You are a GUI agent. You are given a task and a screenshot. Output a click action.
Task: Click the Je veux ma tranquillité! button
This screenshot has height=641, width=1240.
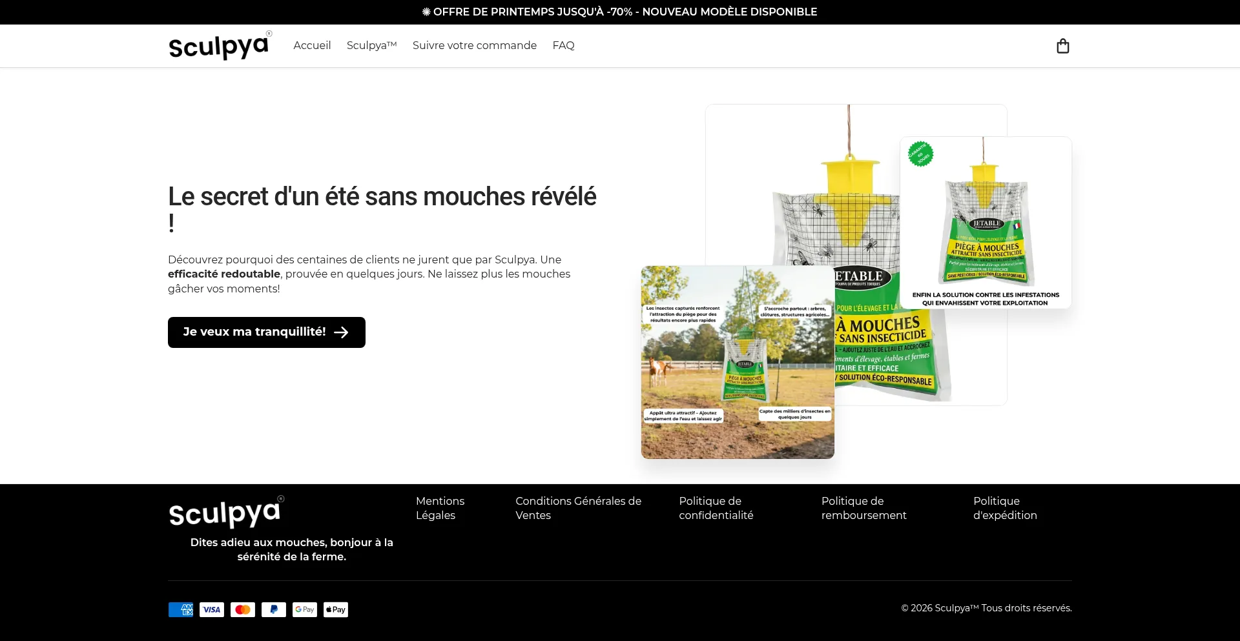(267, 332)
